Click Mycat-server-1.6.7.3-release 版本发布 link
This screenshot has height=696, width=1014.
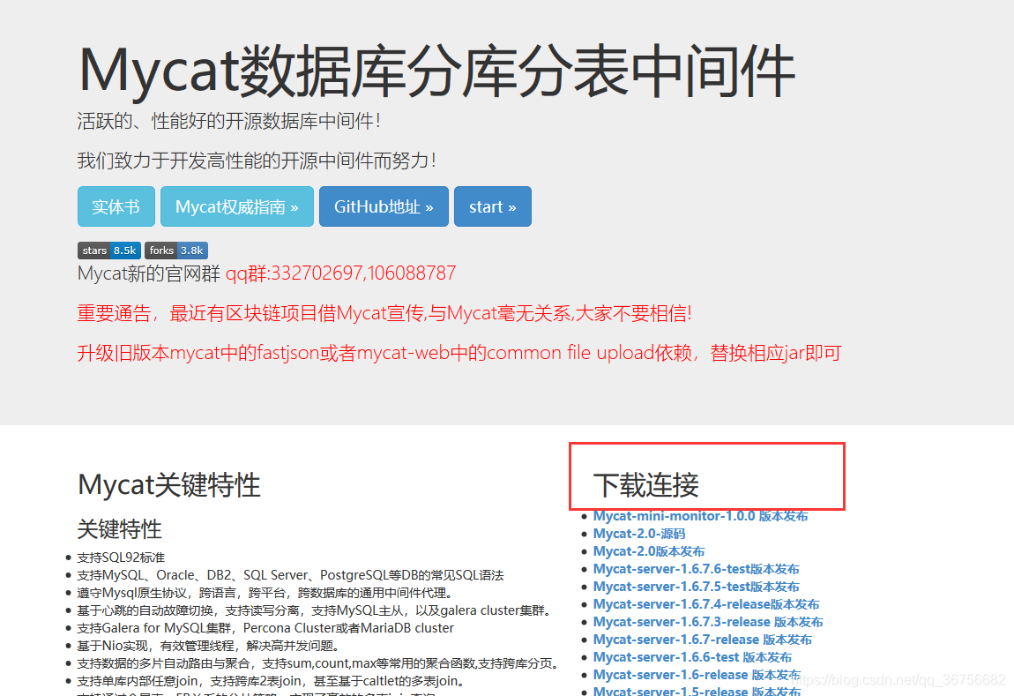pyautogui.click(x=708, y=621)
